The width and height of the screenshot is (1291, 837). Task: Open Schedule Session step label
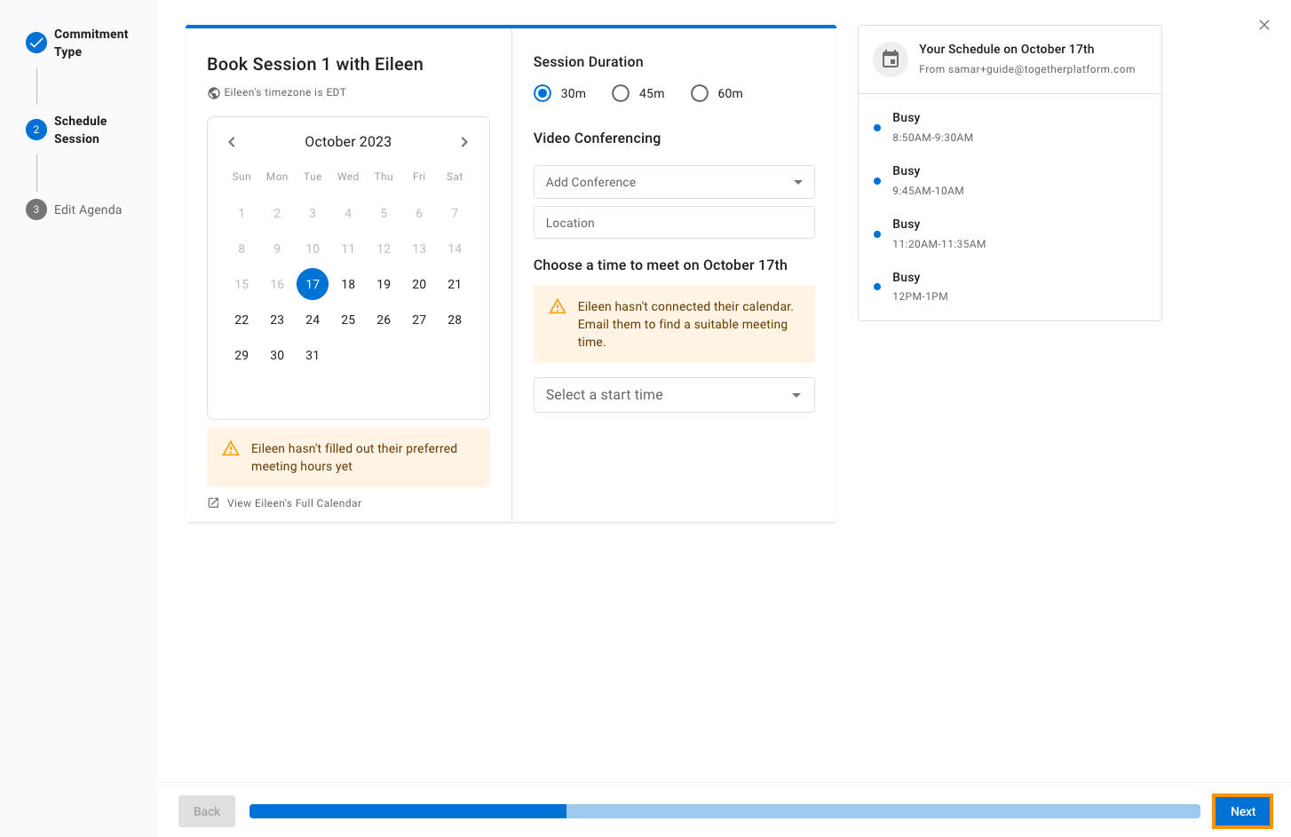[x=80, y=130]
